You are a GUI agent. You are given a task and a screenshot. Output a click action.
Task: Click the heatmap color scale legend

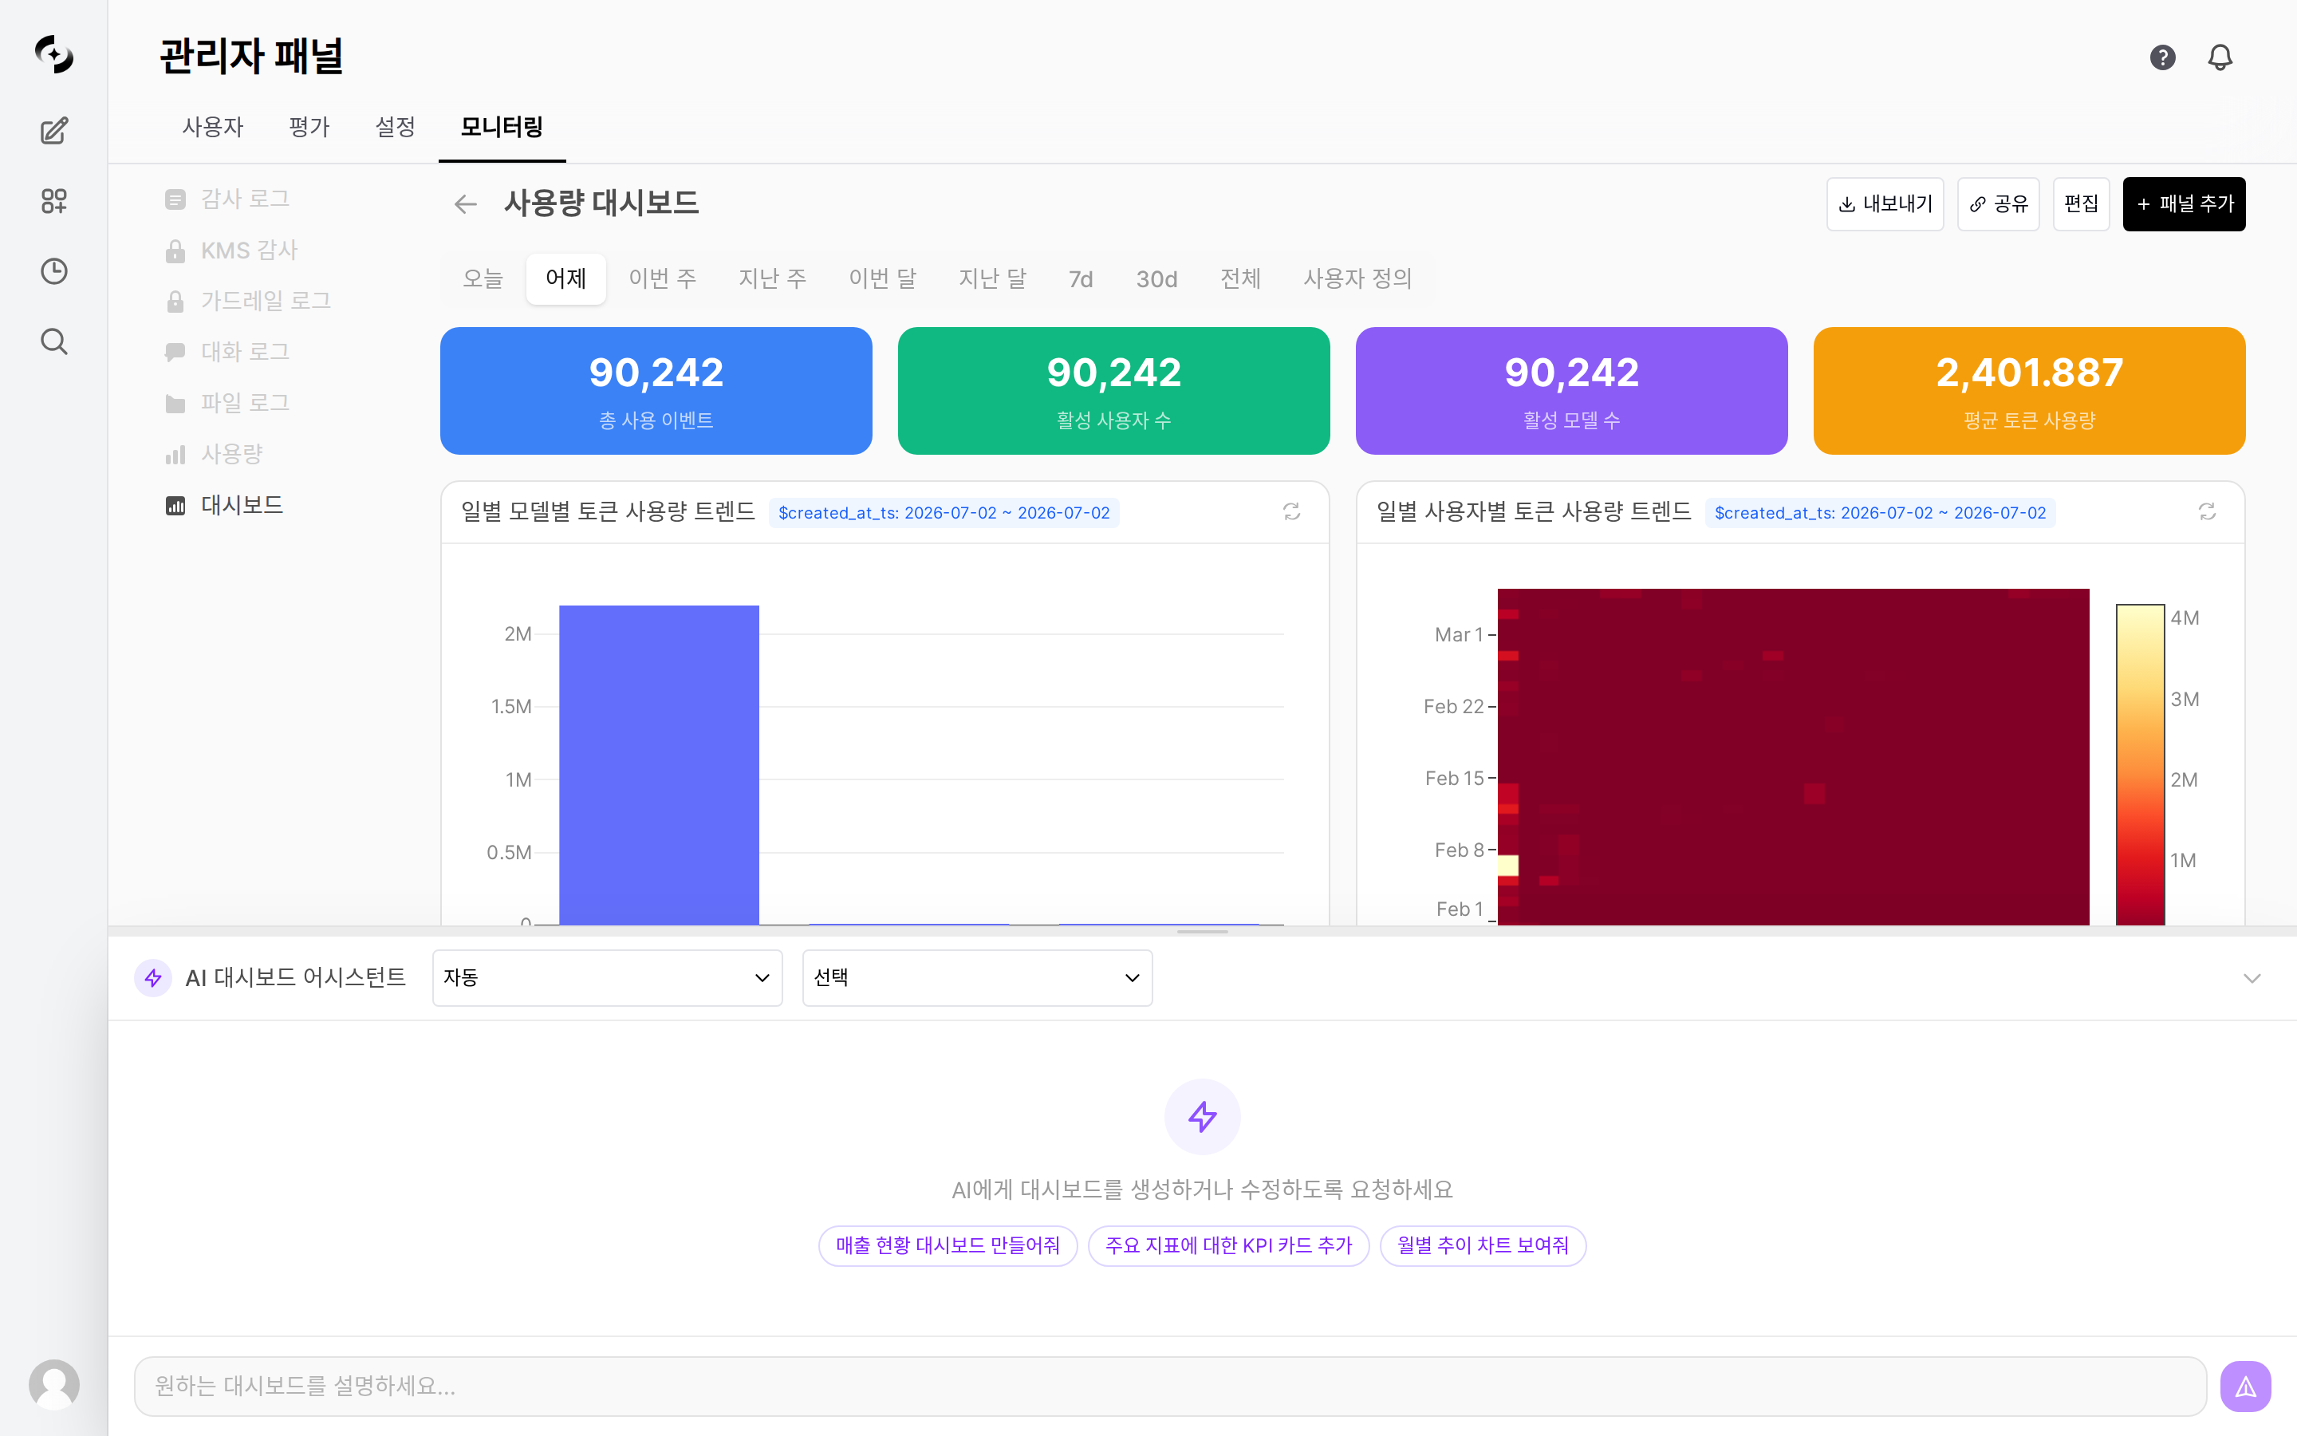point(2139,763)
